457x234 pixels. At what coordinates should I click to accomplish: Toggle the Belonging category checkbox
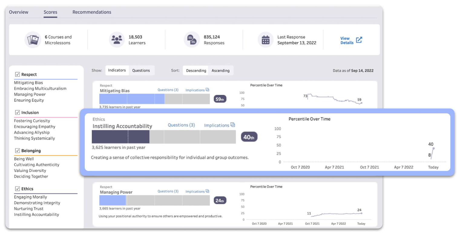18,151
